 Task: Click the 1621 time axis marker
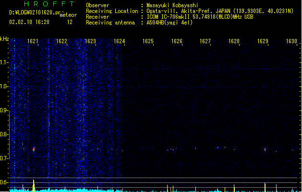33,41
